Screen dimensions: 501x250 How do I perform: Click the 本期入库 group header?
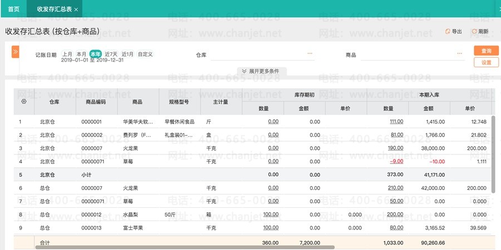pyautogui.click(x=429, y=95)
